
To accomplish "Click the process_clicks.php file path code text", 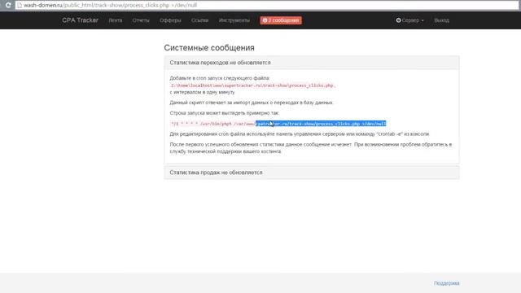I will click(x=253, y=85).
